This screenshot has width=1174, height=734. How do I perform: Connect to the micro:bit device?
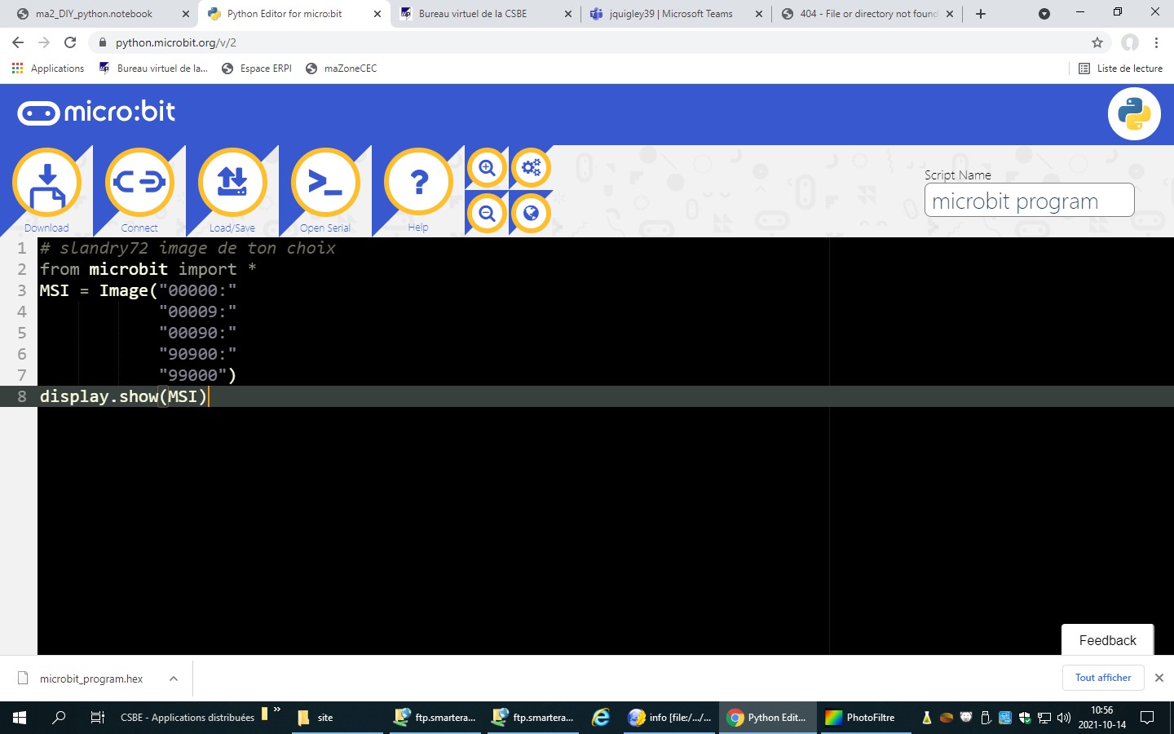pyautogui.click(x=139, y=183)
